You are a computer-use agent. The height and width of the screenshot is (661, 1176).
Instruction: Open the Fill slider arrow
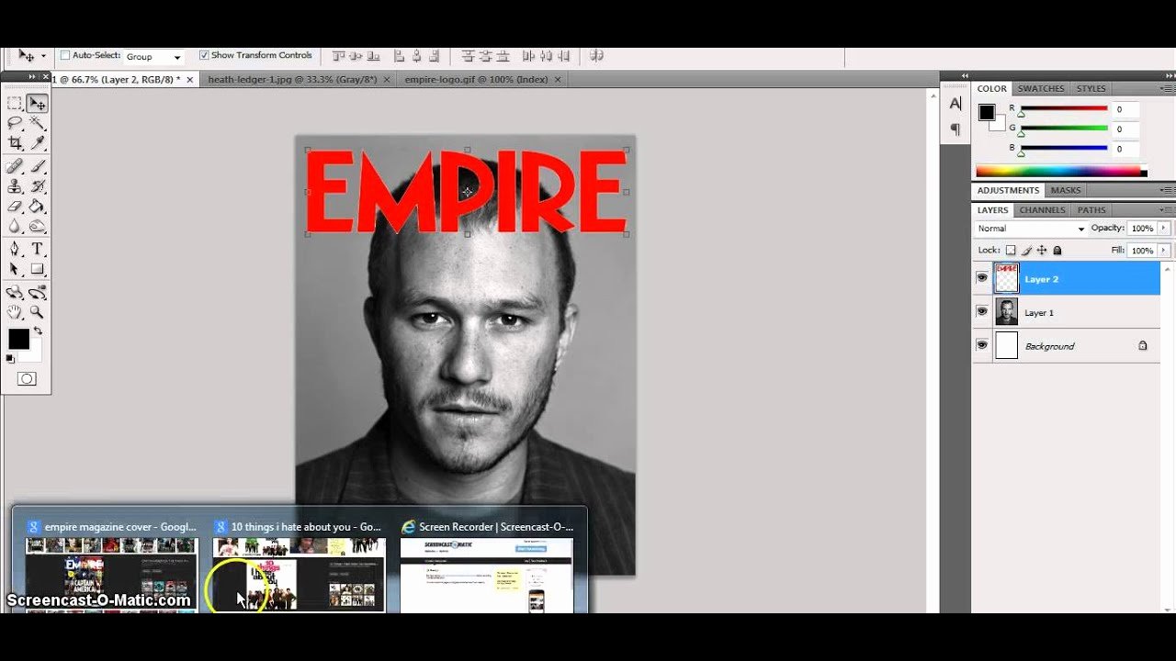(1164, 250)
